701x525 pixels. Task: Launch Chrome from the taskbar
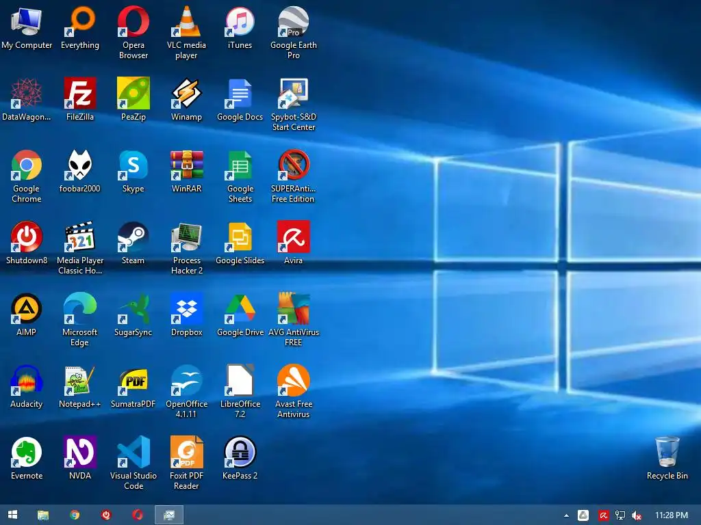75,515
